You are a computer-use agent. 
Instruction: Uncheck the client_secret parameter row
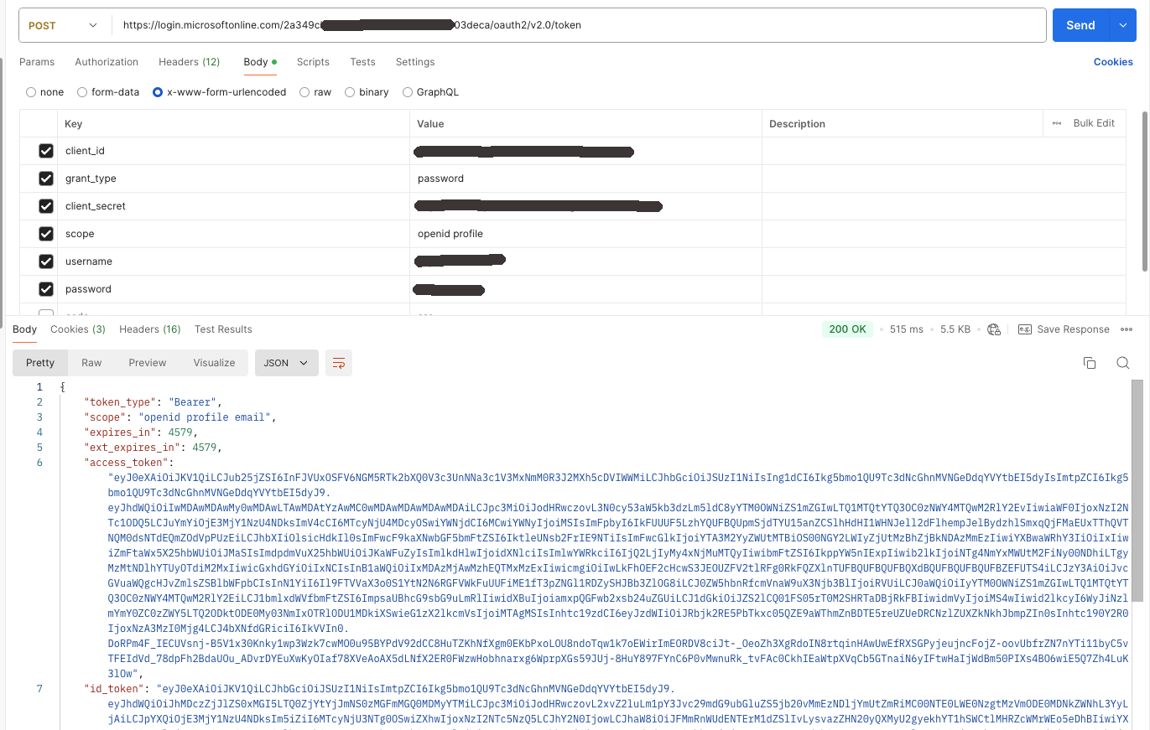46,205
